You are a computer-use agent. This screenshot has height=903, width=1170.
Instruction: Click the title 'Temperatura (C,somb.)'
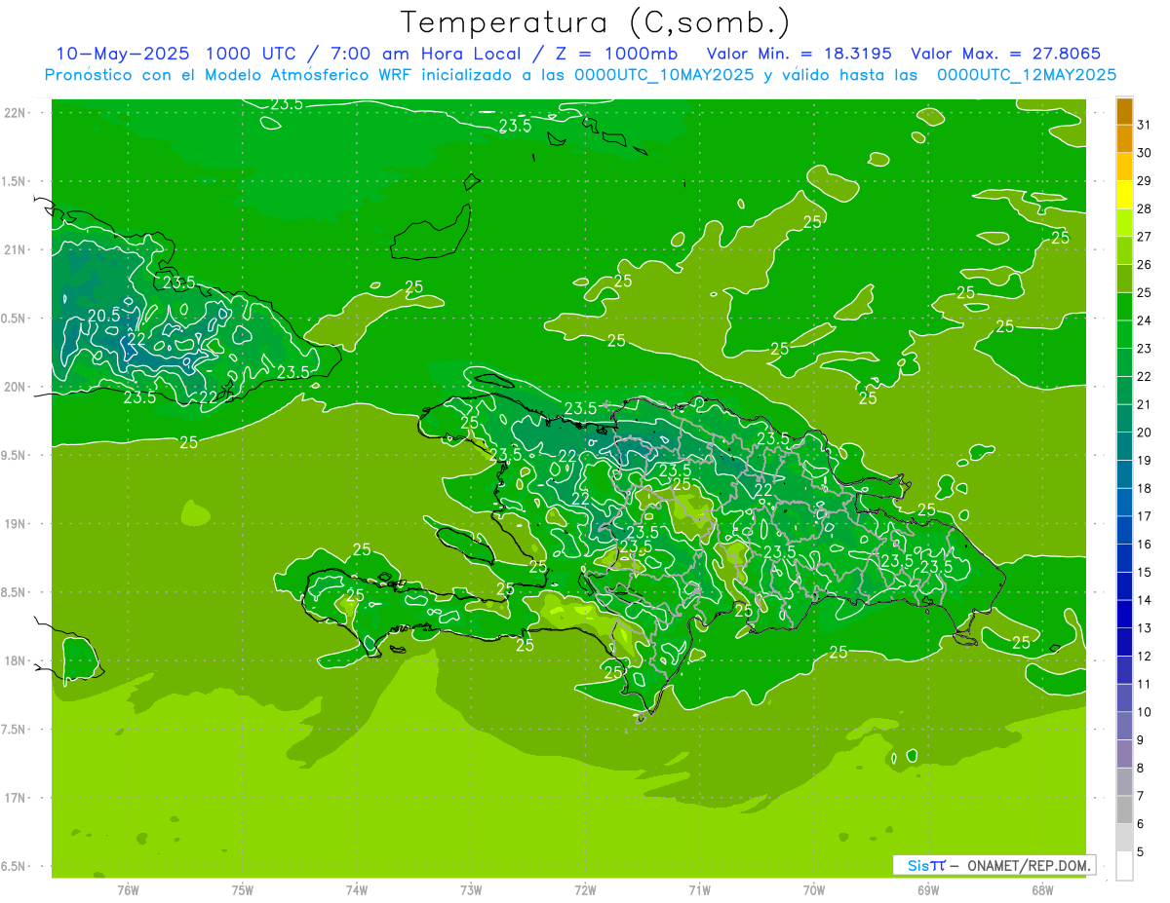[x=596, y=22]
